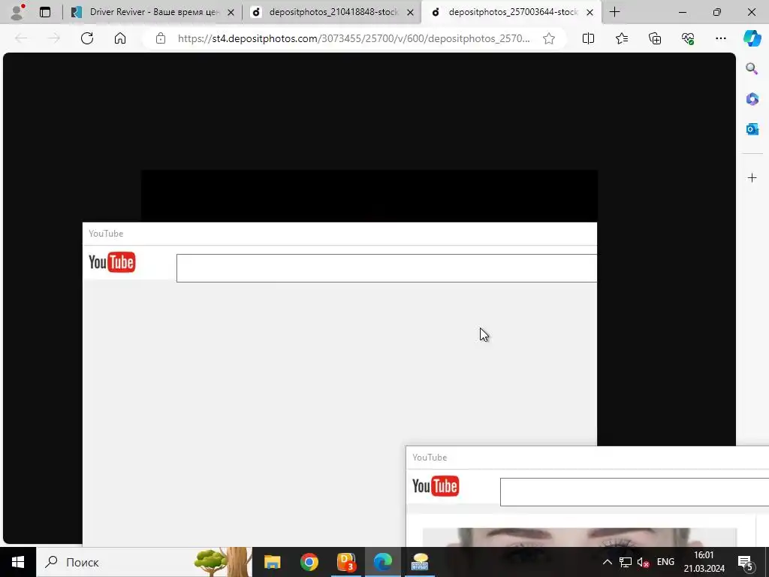View site information lock icon

pos(161,38)
